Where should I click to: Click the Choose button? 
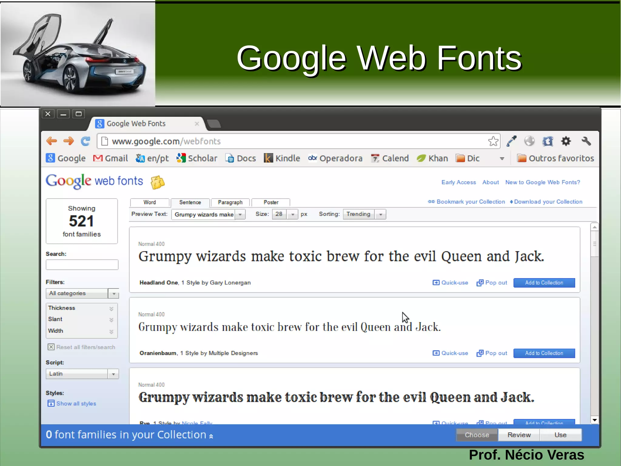[x=477, y=435]
